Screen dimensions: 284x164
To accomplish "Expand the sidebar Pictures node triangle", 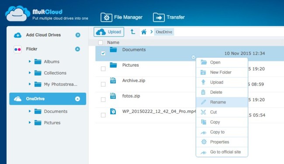I will coord(30,123).
